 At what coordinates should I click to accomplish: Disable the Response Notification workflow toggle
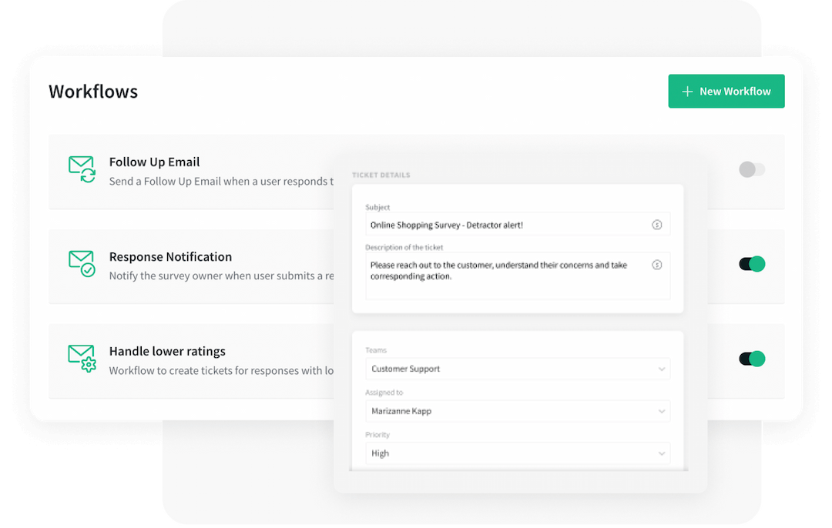coord(751,264)
